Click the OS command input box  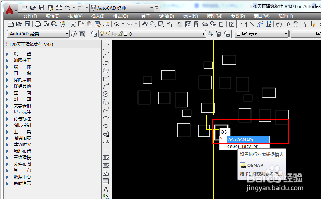click(x=225, y=132)
